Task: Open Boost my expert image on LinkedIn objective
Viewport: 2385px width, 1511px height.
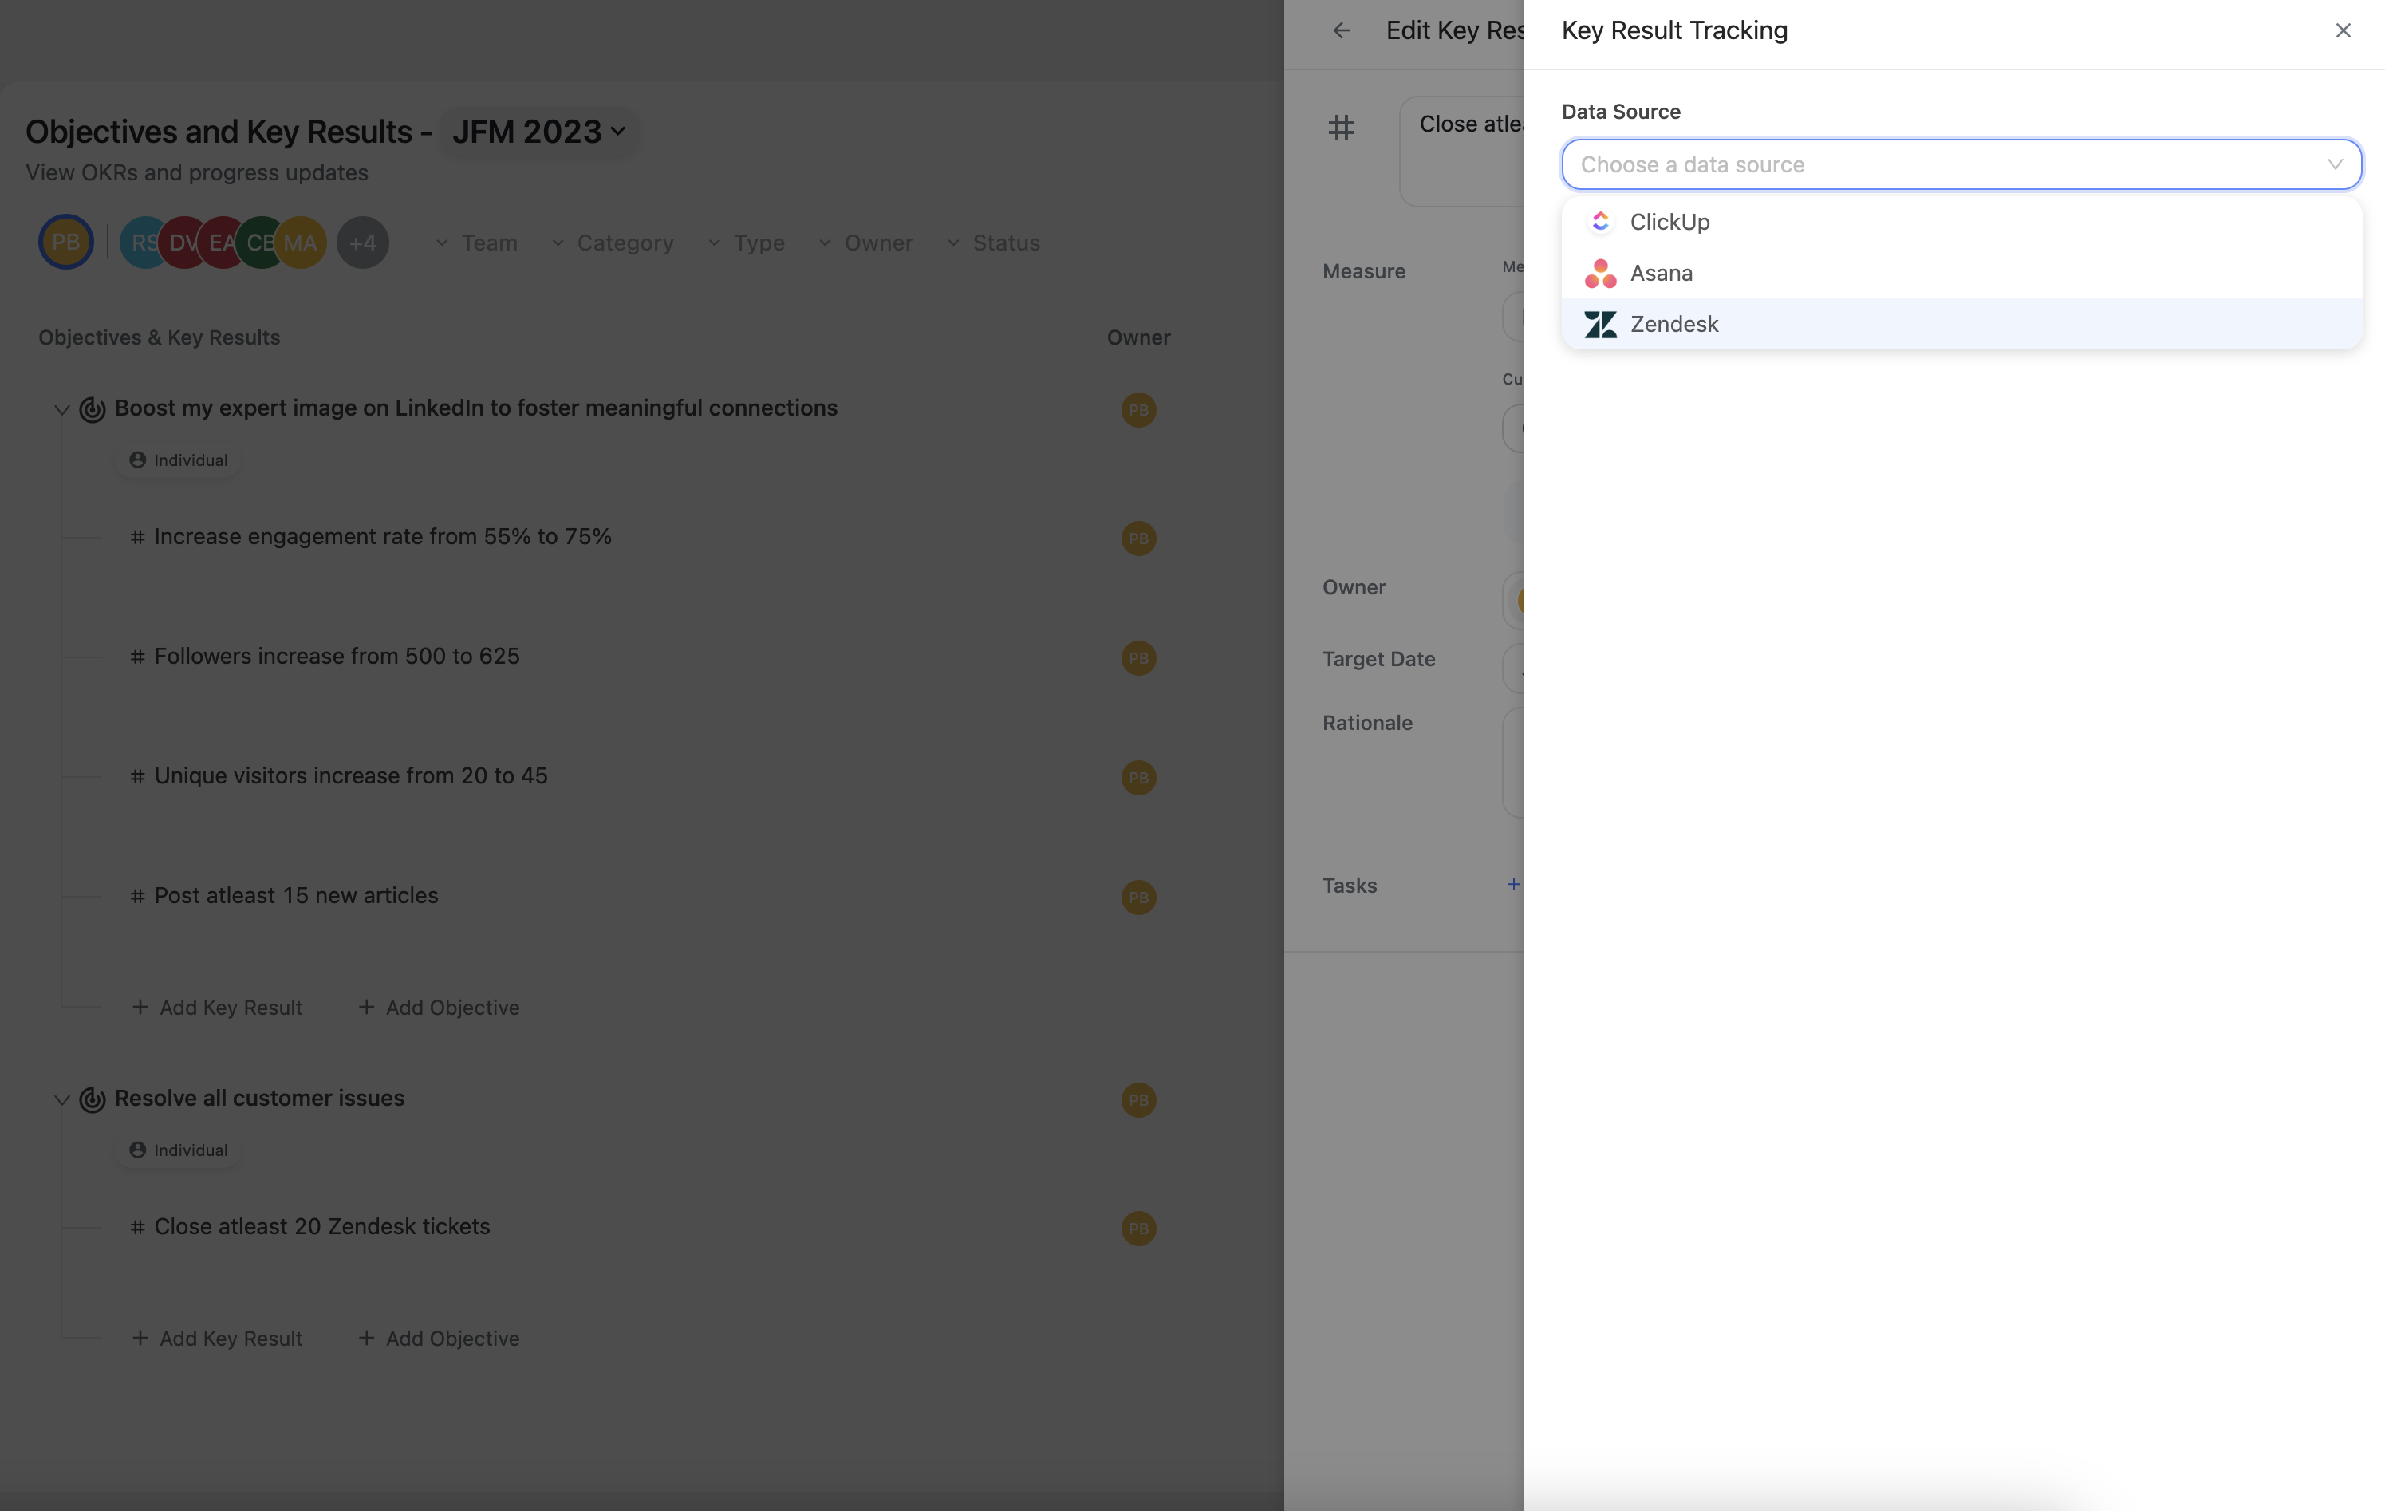Action: coord(476,408)
